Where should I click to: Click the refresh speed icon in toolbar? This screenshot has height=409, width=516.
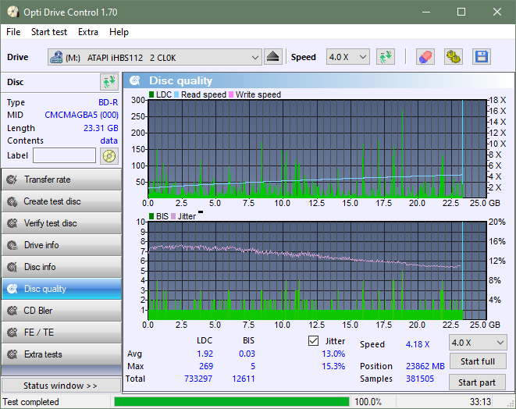coord(385,57)
